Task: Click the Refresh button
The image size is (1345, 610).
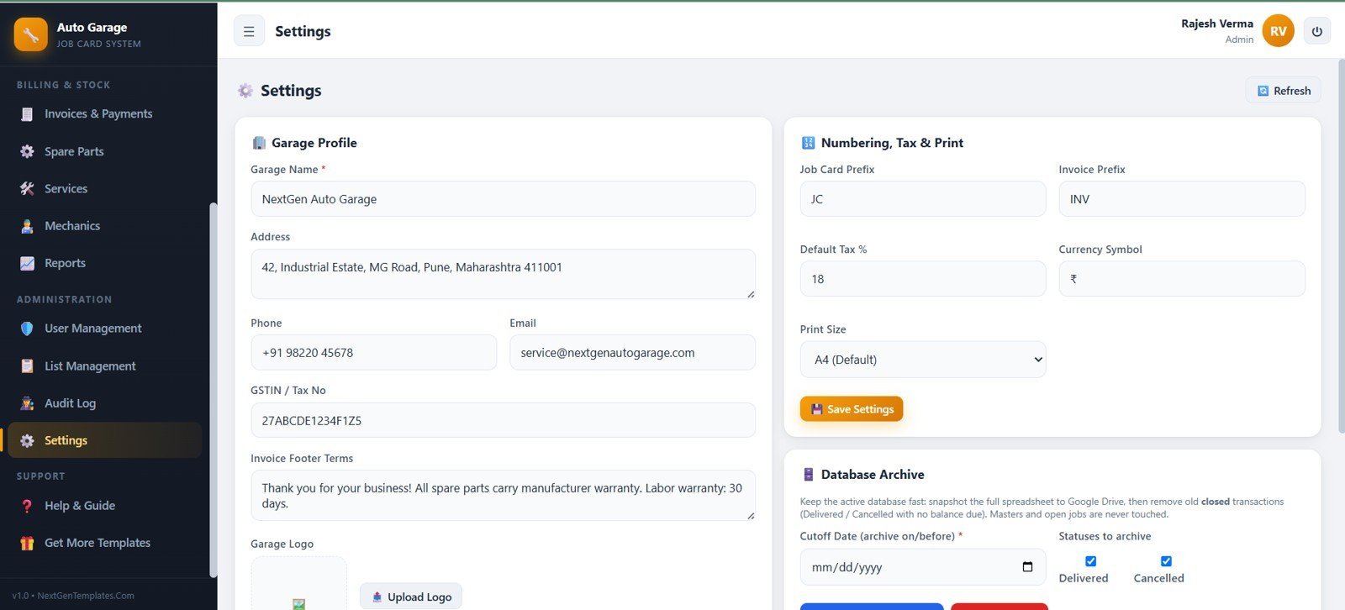Action: (x=1283, y=91)
